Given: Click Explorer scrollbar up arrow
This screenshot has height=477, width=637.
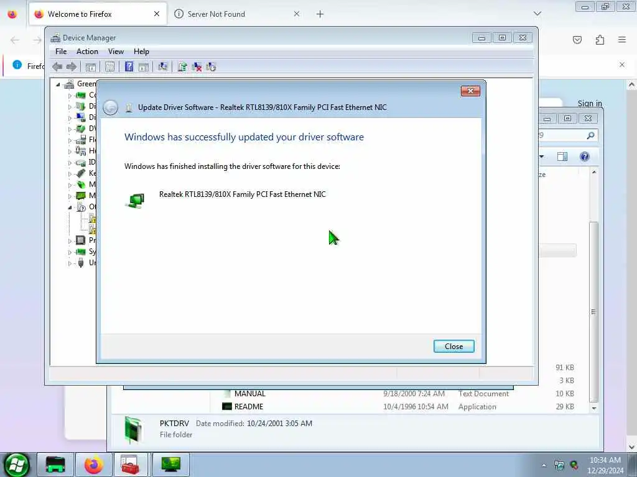Looking at the screenshot, I should 594,173.
